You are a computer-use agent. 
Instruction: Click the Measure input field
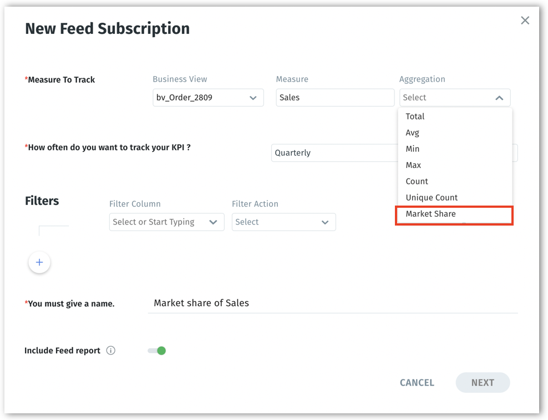(x=335, y=98)
